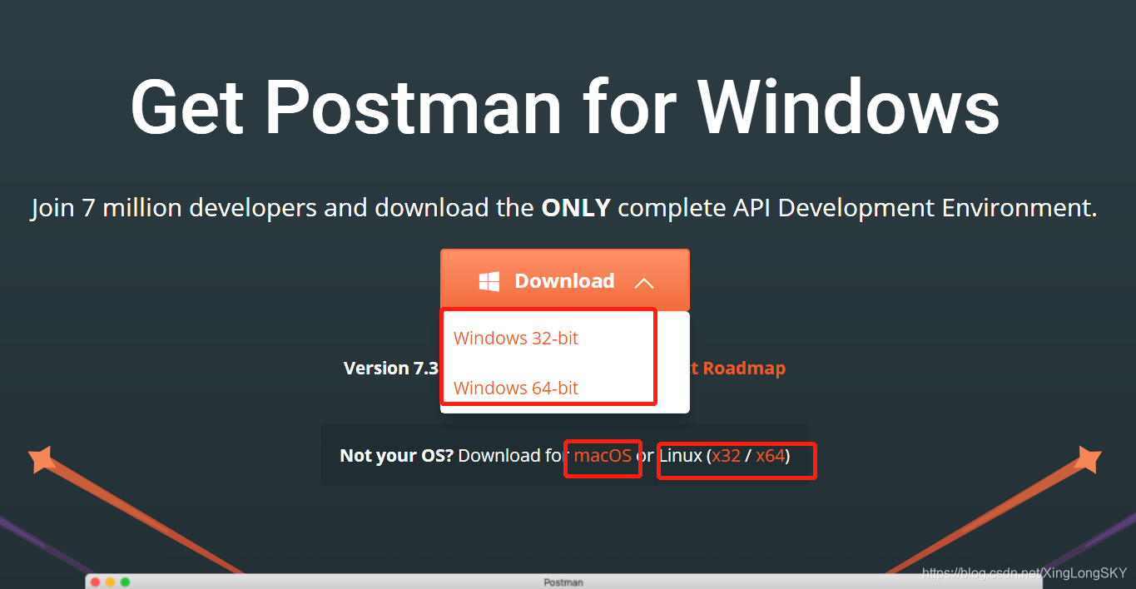The width and height of the screenshot is (1136, 589).
Task: Select Windows 64-bit download option
Action: coord(516,388)
